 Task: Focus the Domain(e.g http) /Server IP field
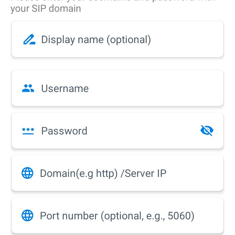tap(117, 173)
